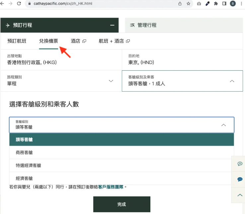The width and height of the screenshot is (245, 214).
Task: Bookmark this page with the star icon
Action: pyautogui.click(x=188, y=4)
